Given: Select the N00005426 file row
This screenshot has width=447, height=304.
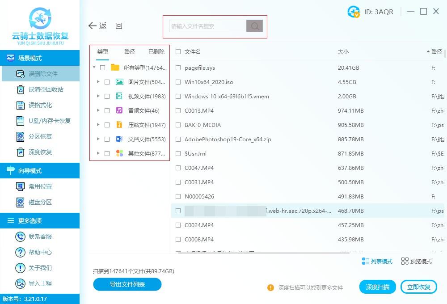Looking at the screenshot, I should pyautogui.click(x=308, y=197).
